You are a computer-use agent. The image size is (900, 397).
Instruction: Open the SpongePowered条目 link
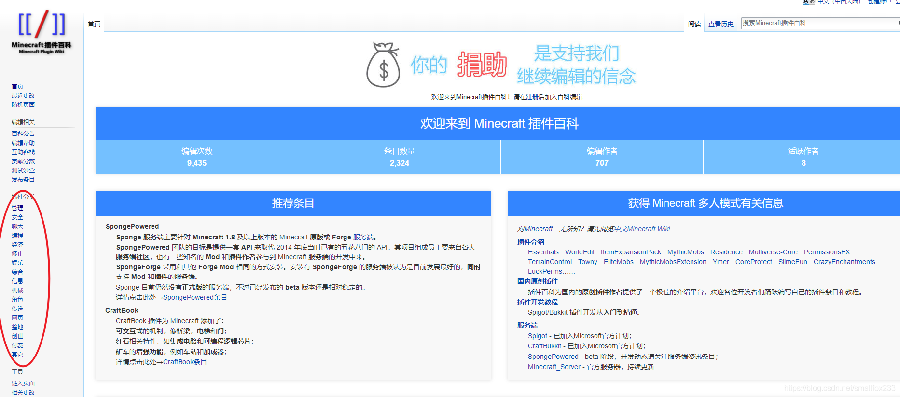195,297
